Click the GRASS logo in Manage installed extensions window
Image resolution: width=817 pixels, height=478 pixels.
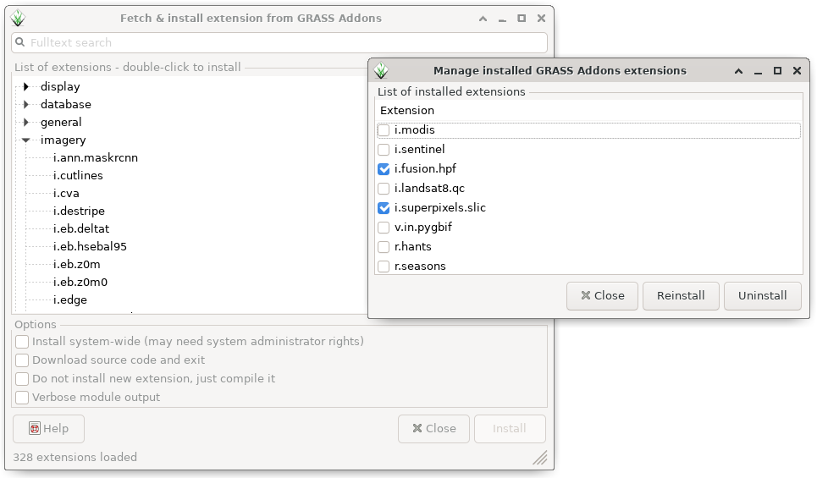(381, 70)
